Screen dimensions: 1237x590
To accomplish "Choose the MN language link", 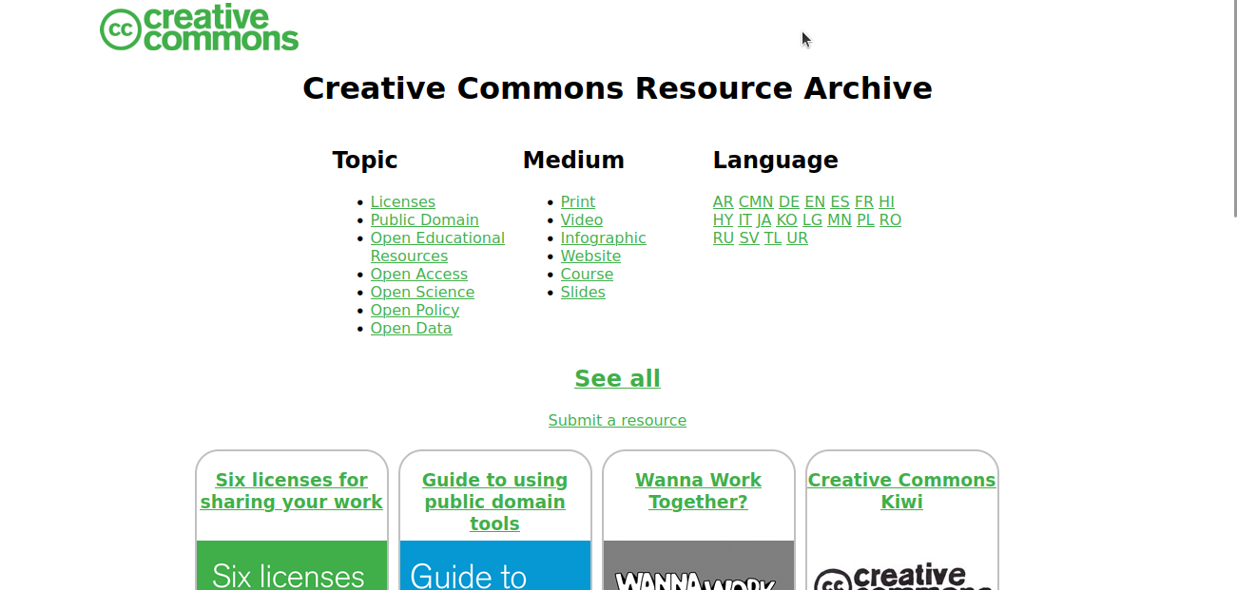I will (840, 219).
